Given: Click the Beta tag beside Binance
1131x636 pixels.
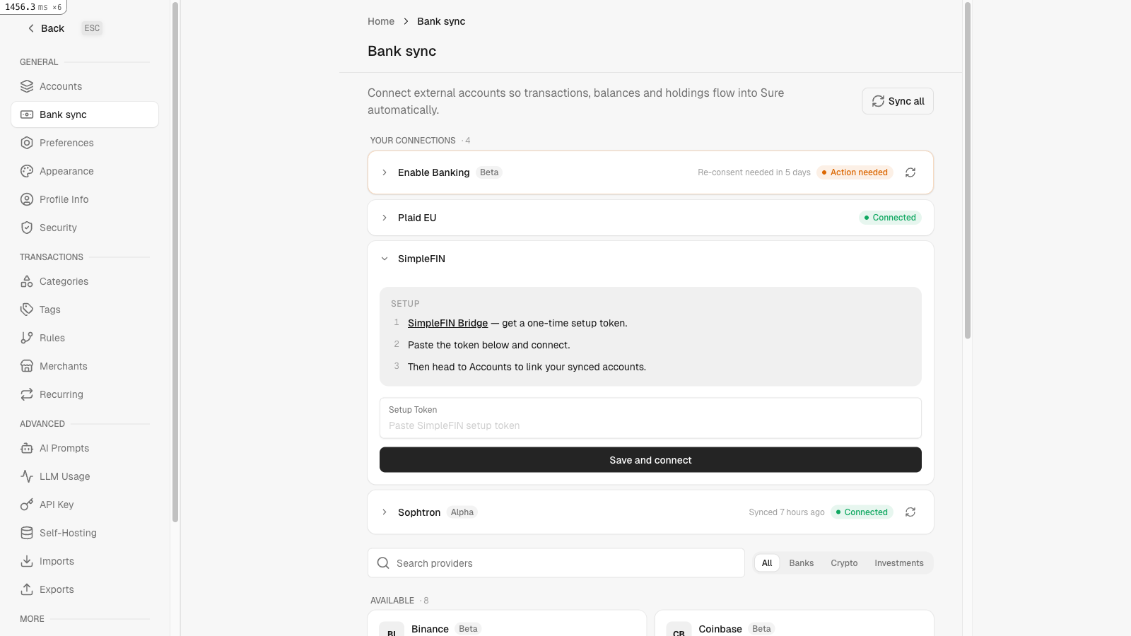Looking at the screenshot, I should coord(468,629).
